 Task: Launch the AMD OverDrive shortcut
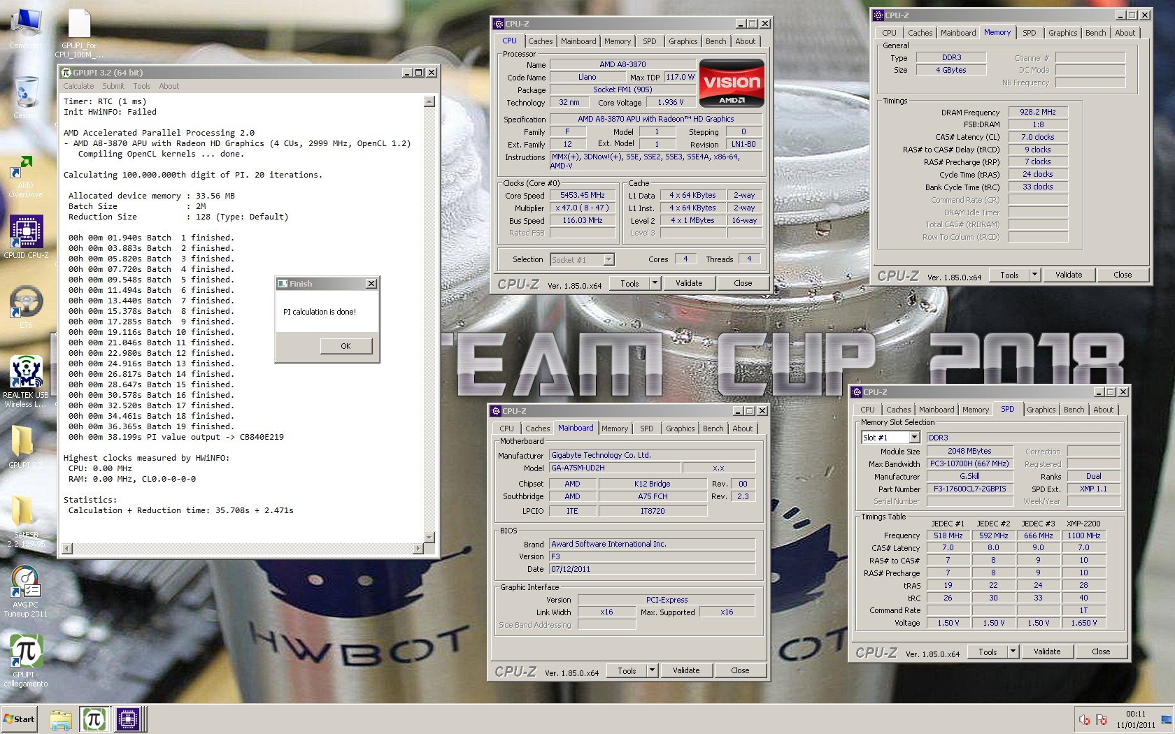click(x=26, y=176)
